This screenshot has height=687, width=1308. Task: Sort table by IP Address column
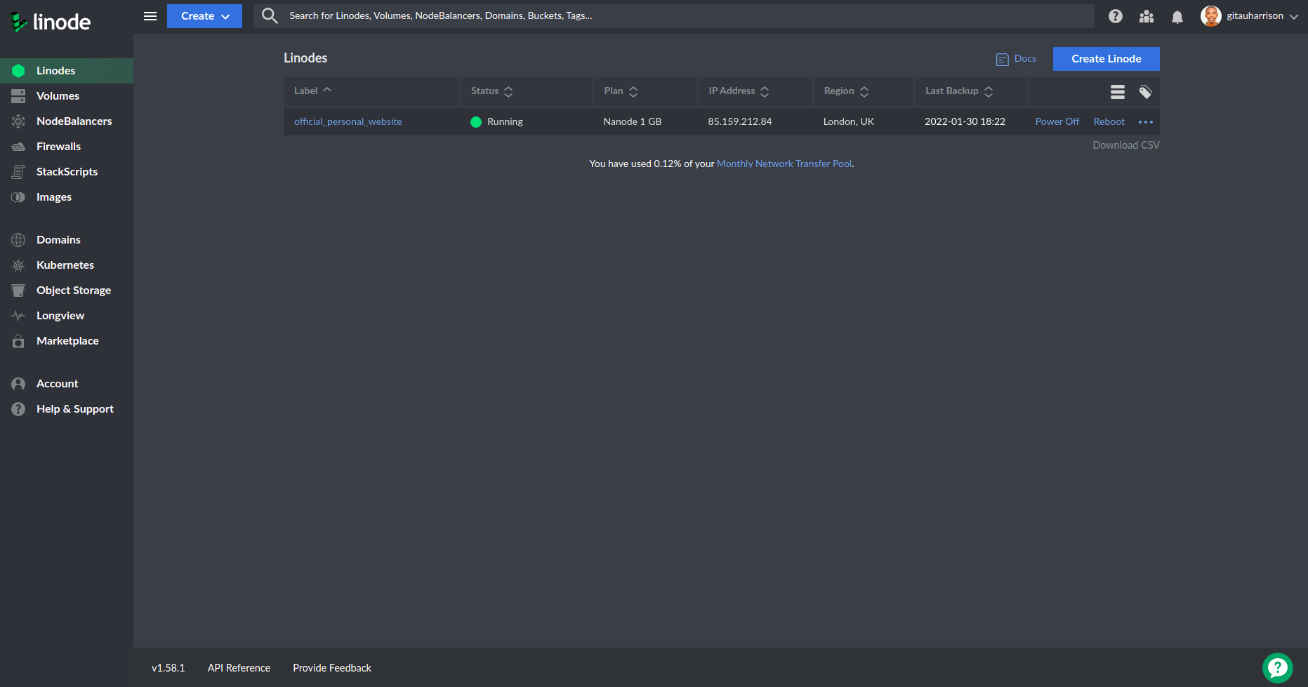pos(739,91)
